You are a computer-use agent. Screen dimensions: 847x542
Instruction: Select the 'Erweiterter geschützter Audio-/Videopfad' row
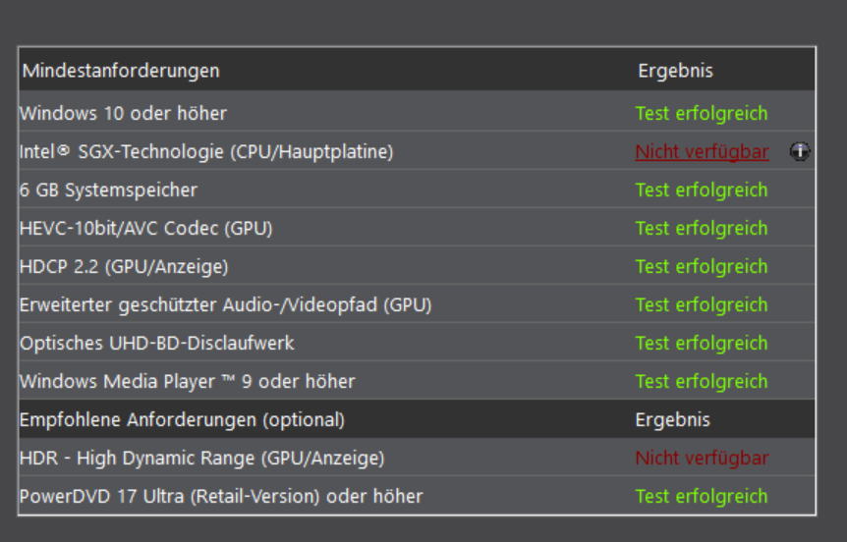[x=225, y=305]
